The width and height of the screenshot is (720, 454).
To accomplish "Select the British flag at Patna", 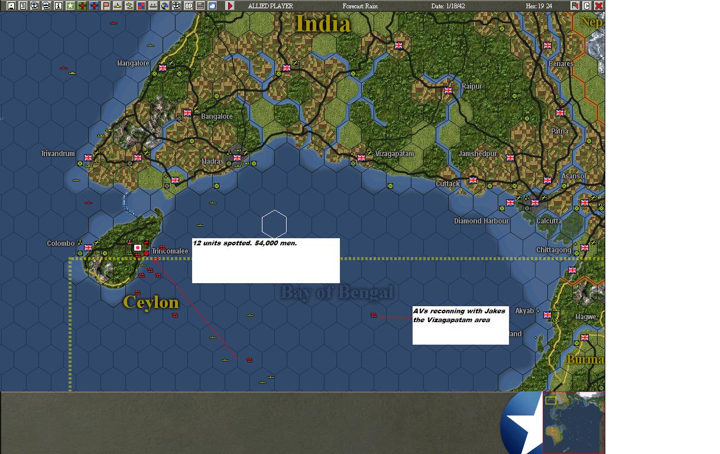I will point(560,113).
